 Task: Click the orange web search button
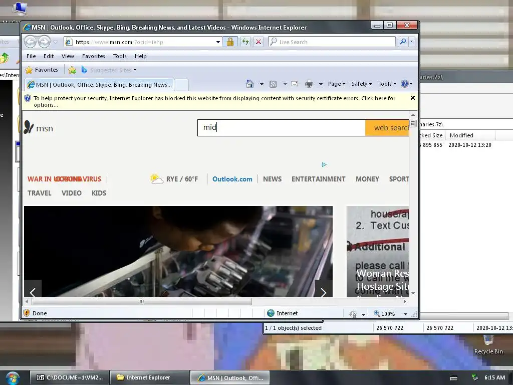pyautogui.click(x=387, y=128)
